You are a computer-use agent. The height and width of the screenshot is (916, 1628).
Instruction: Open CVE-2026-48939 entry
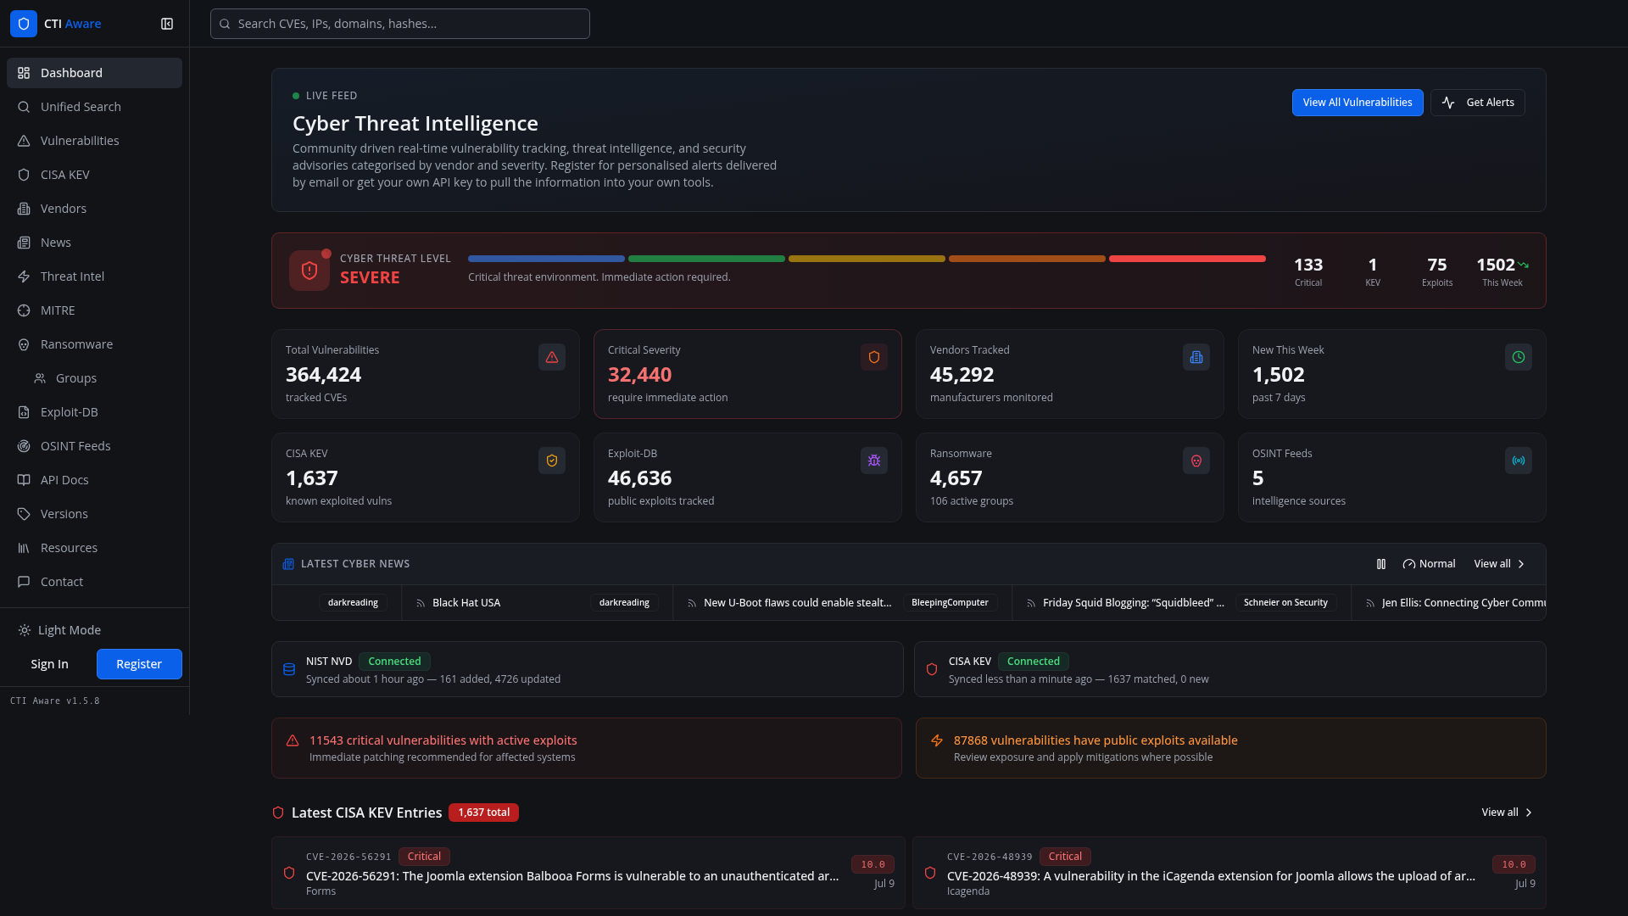tap(1229, 873)
